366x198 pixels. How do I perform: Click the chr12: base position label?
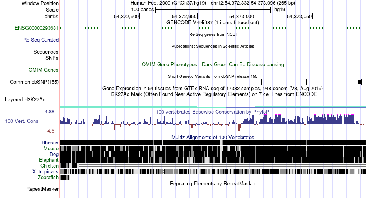(x=51, y=16)
